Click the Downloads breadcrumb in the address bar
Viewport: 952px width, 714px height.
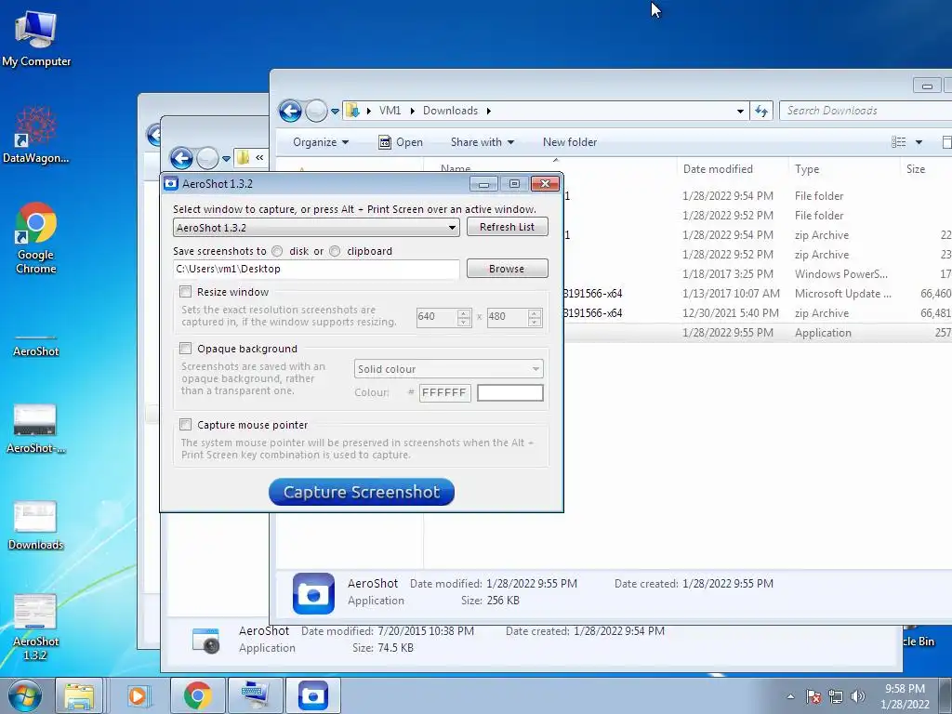[x=450, y=111]
